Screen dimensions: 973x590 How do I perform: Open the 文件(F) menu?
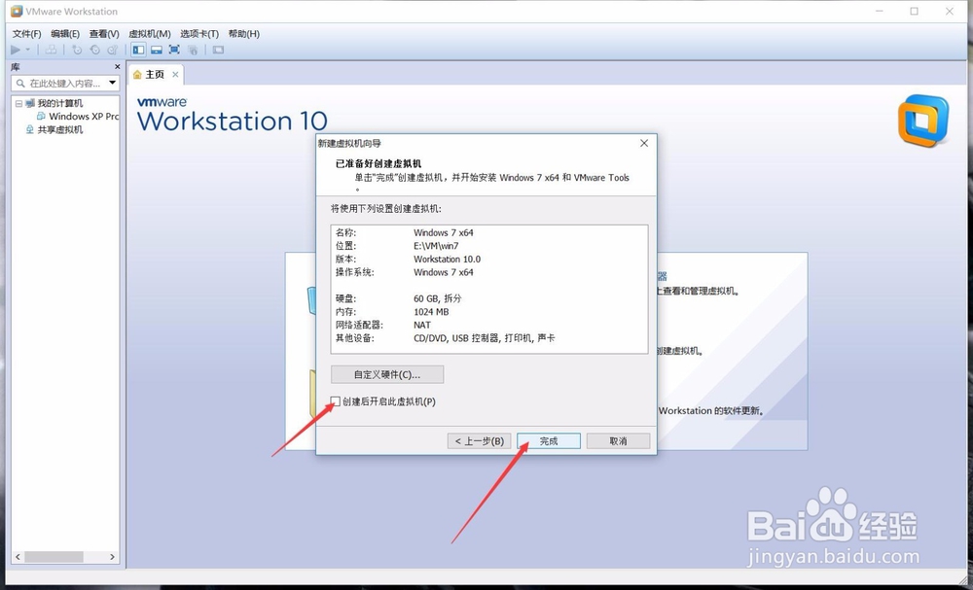26,33
